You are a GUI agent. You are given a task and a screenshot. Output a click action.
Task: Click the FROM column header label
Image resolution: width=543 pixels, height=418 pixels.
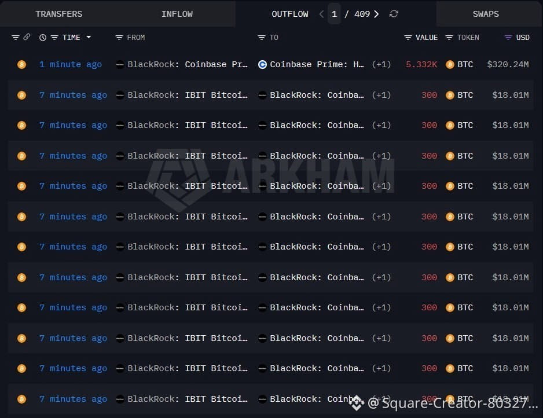pos(135,38)
